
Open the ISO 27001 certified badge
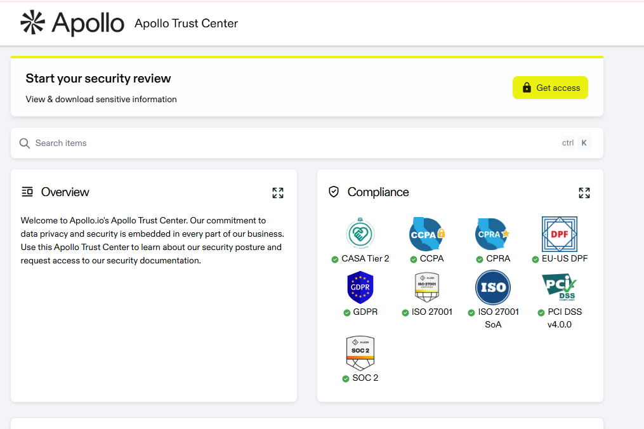pyautogui.click(x=427, y=287)
